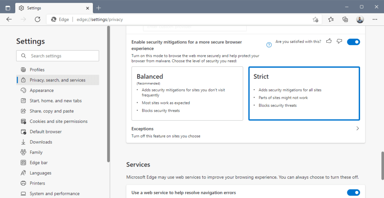This screenshot has height=198, width=384.
Task: Click the Family sidebar icon
Action: (23, 152)
